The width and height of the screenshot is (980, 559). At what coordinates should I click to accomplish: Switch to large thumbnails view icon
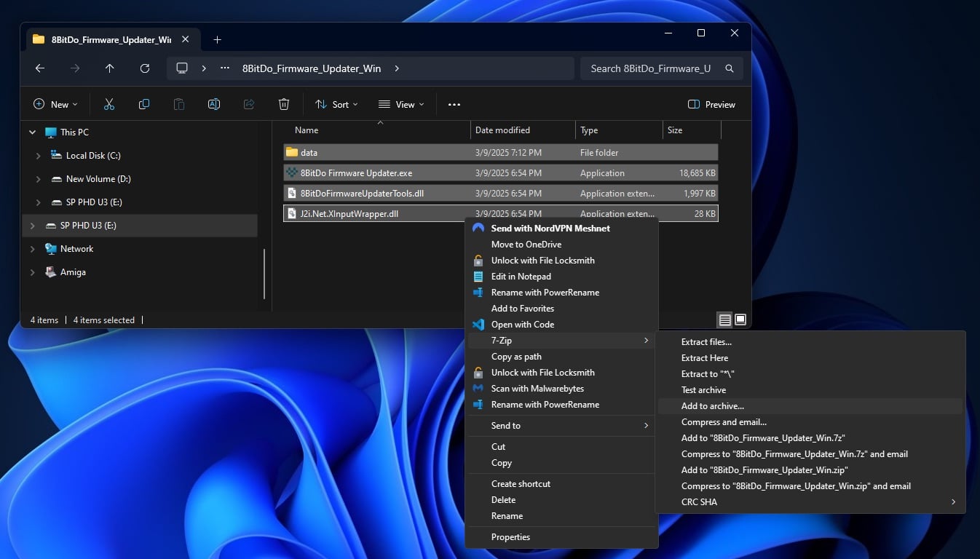pos(740,320)
